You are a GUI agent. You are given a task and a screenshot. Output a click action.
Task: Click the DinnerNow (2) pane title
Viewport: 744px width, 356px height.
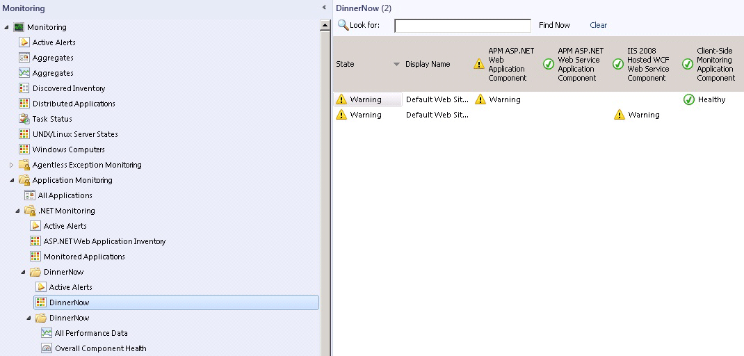(364, 8)
